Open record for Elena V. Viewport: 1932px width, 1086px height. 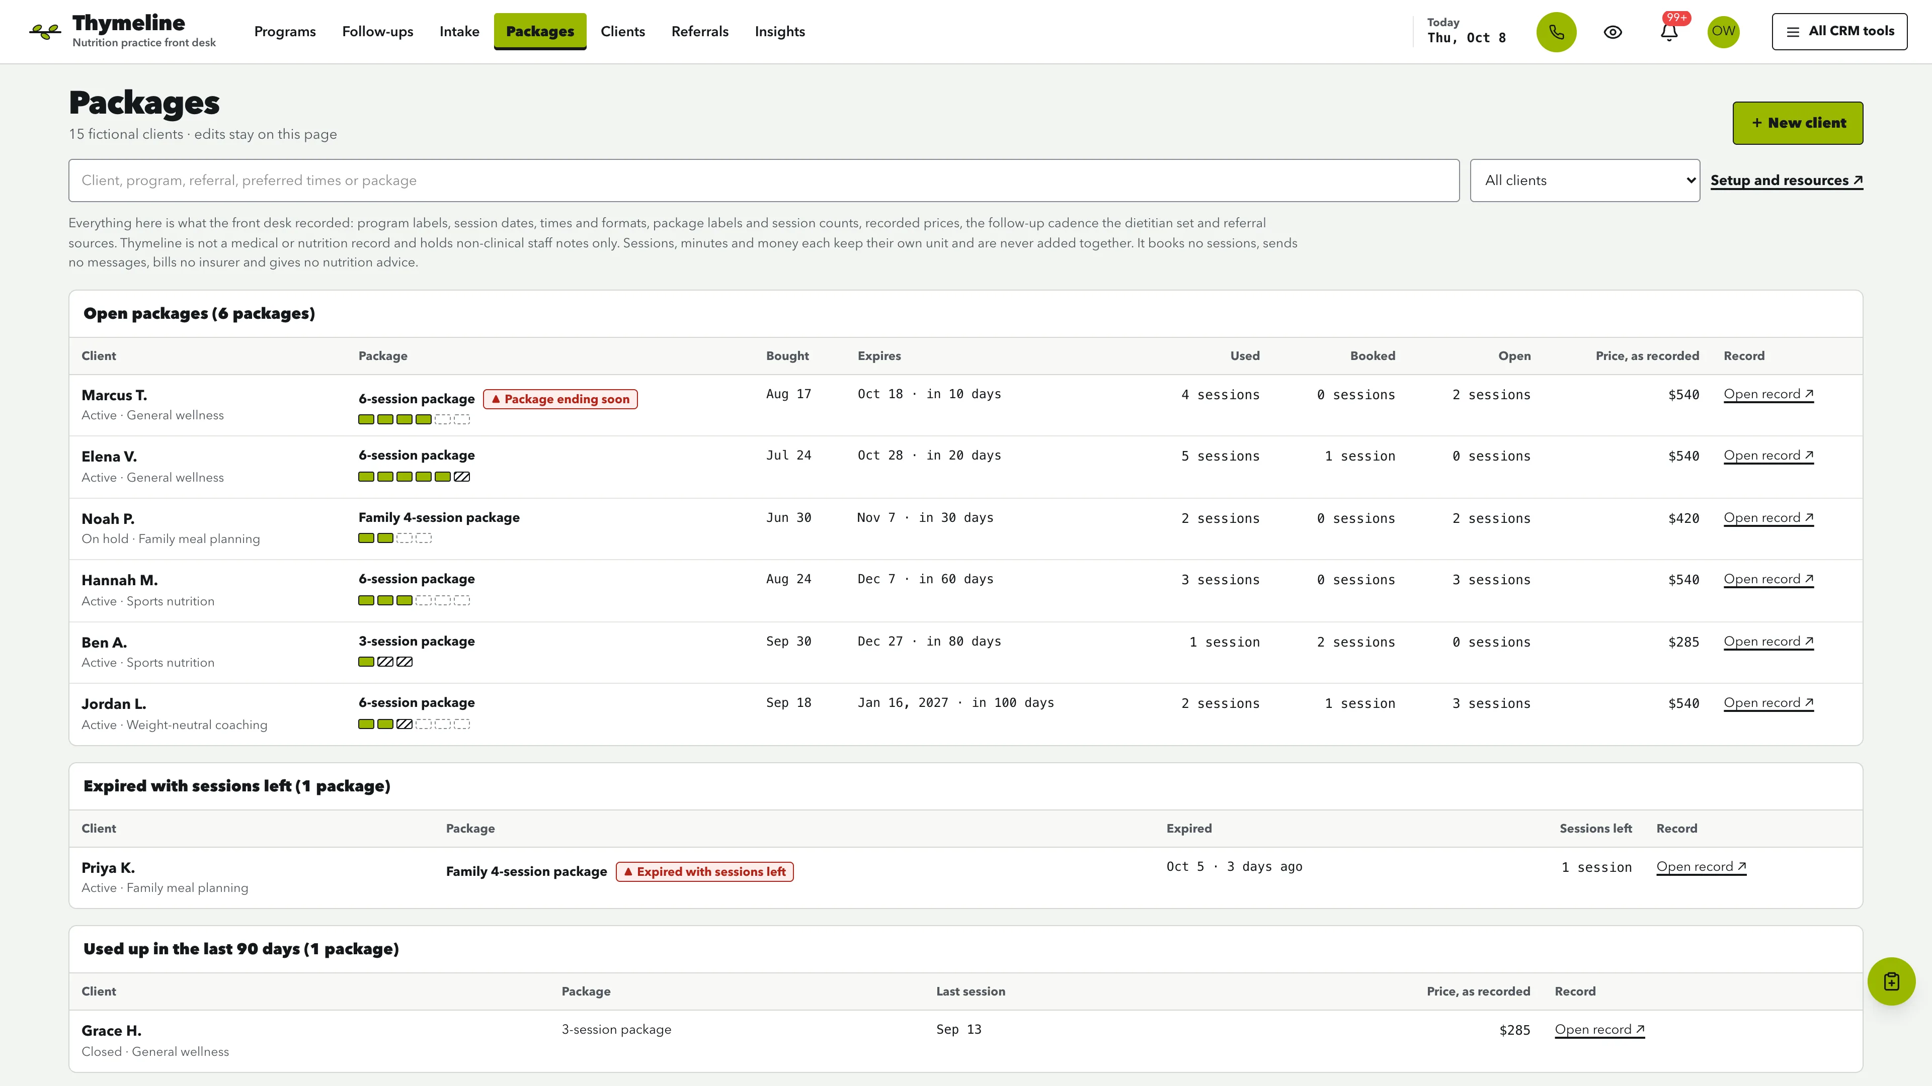pyautogui.click(x=1768, y=456)
